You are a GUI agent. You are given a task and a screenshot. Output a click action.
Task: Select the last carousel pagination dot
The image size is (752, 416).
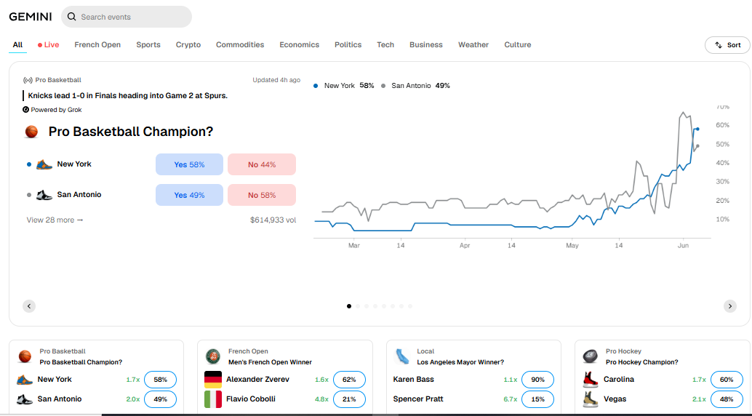(410, 306)
